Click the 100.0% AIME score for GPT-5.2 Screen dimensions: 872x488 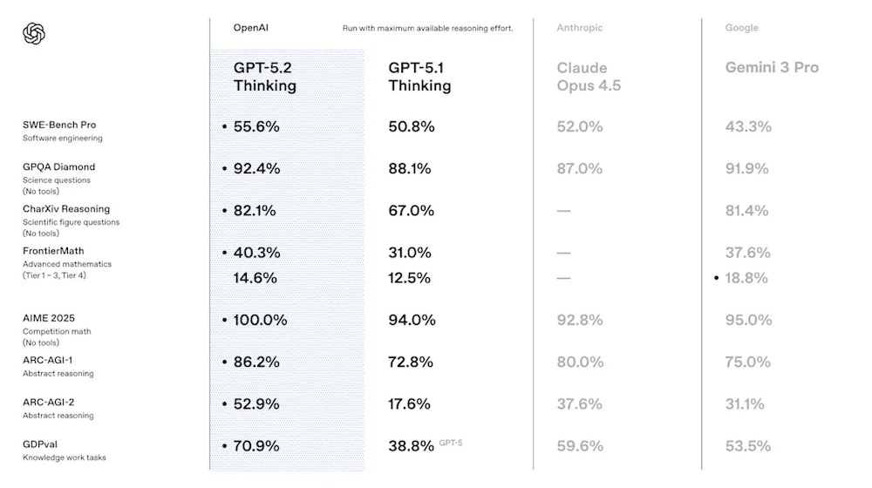(x=260, y=320)
